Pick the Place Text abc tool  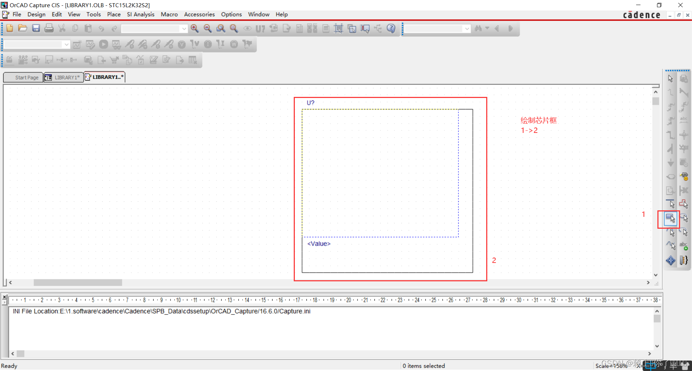pos(684,246)
